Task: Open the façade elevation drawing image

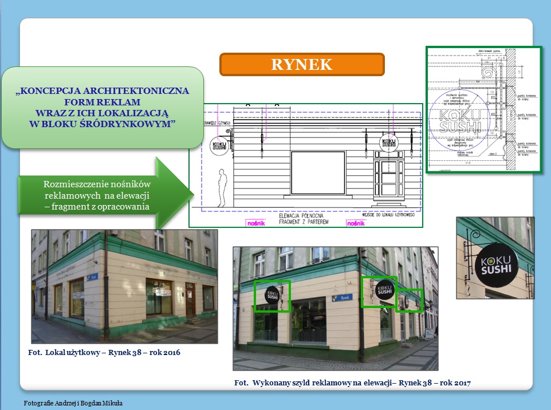Action: 306,165
